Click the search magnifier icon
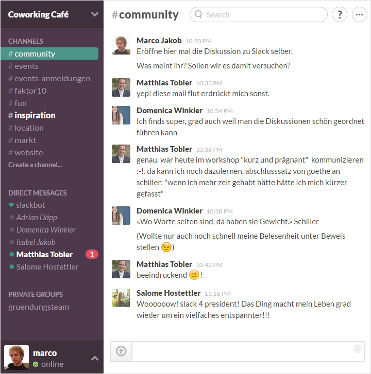The height and width of the screenshot is (374, 371). 198,14
